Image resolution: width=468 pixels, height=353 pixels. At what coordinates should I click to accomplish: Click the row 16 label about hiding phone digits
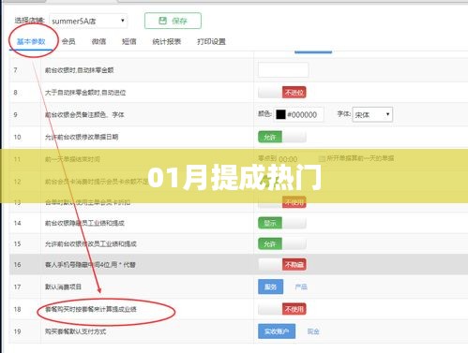pos(90,265)
